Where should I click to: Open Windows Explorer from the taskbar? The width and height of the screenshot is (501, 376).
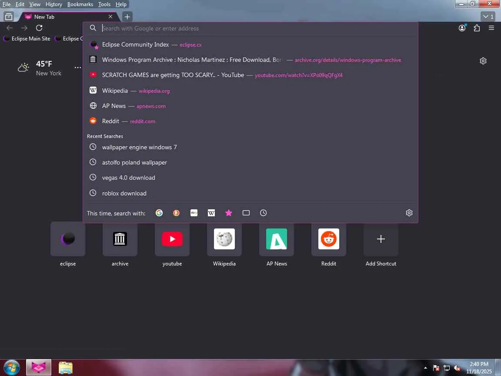point(66,368)
